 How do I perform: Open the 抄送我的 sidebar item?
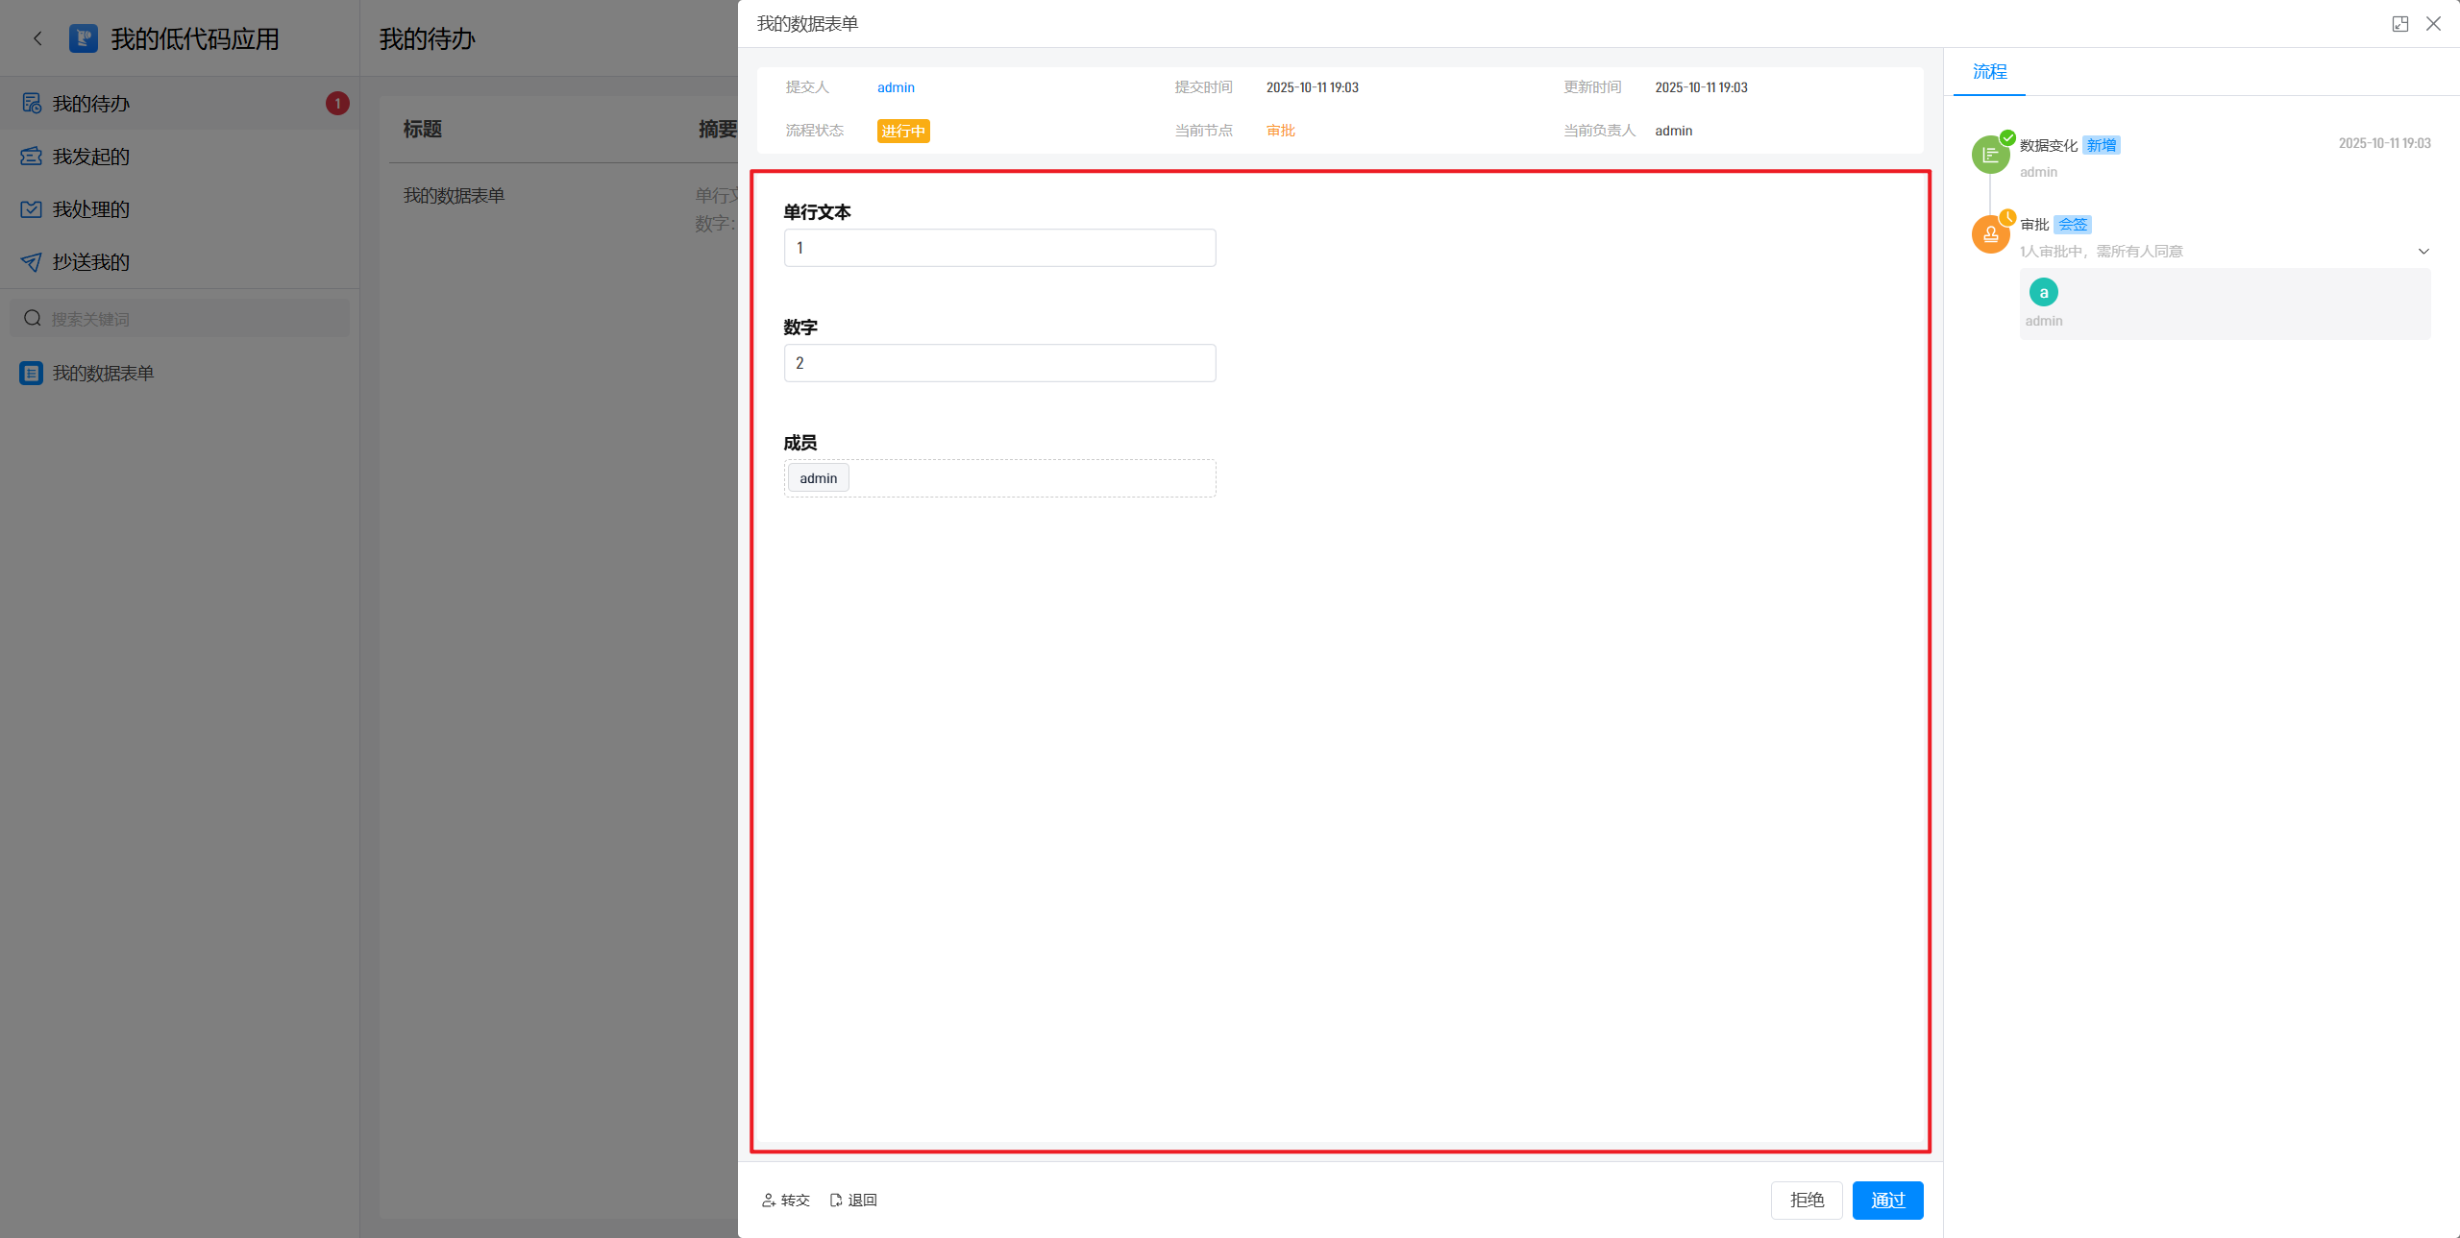tap(91, 262)
